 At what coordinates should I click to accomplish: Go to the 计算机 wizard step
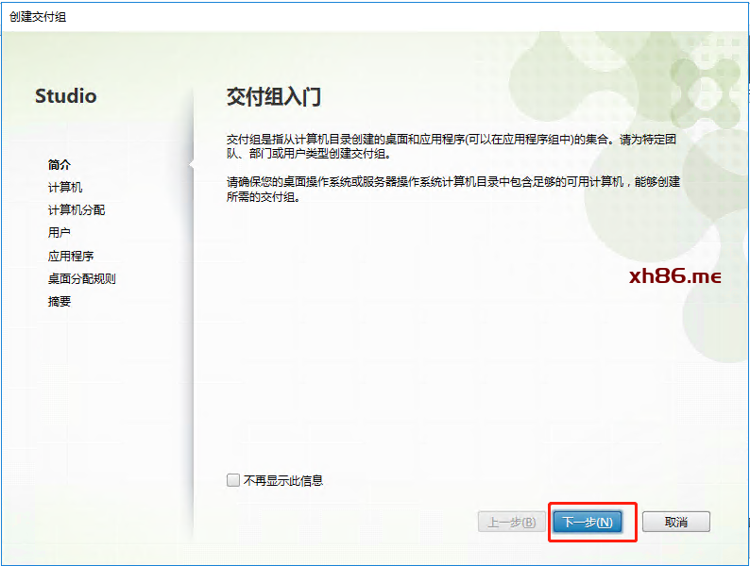65,188
